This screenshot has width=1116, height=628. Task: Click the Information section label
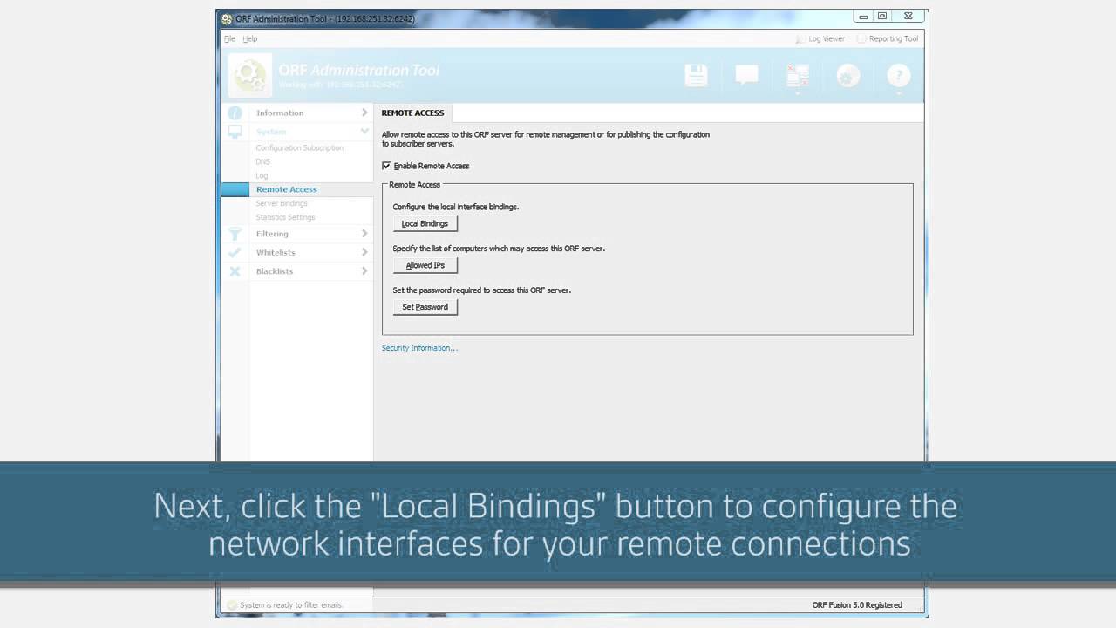tap(280, 113)
